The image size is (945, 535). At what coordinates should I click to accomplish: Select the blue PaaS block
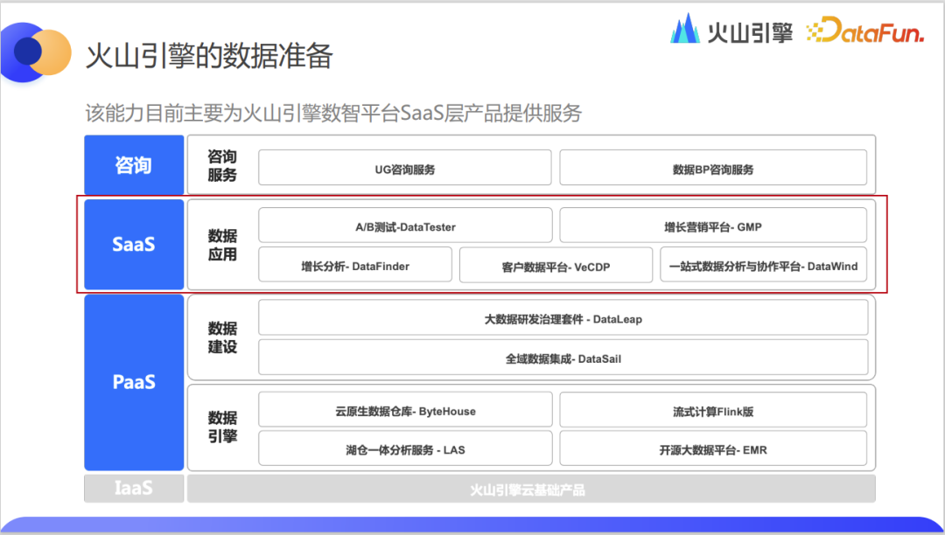[x=134, y=382]
